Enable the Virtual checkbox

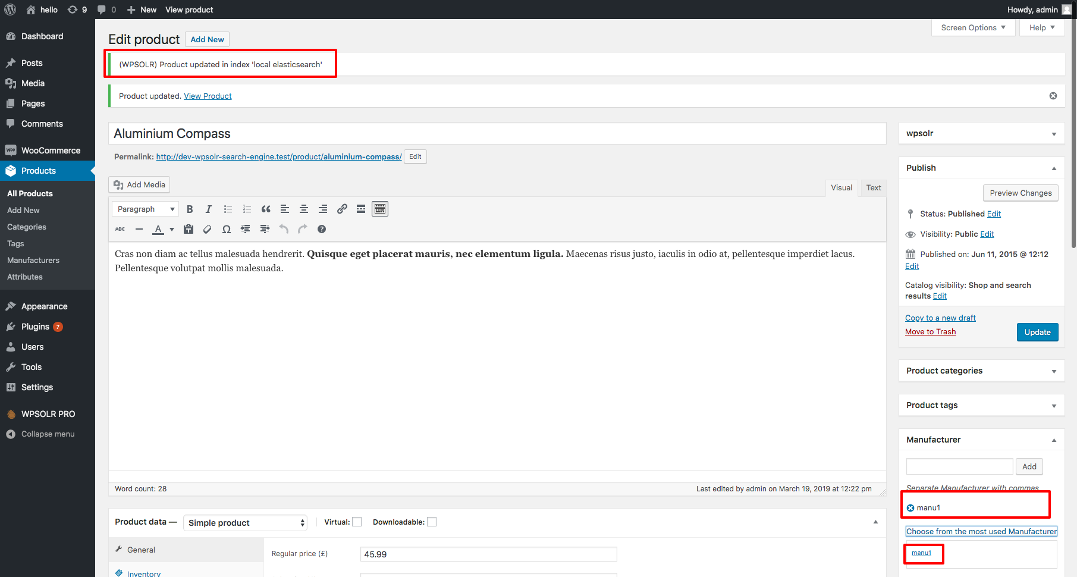click(357, 522)
